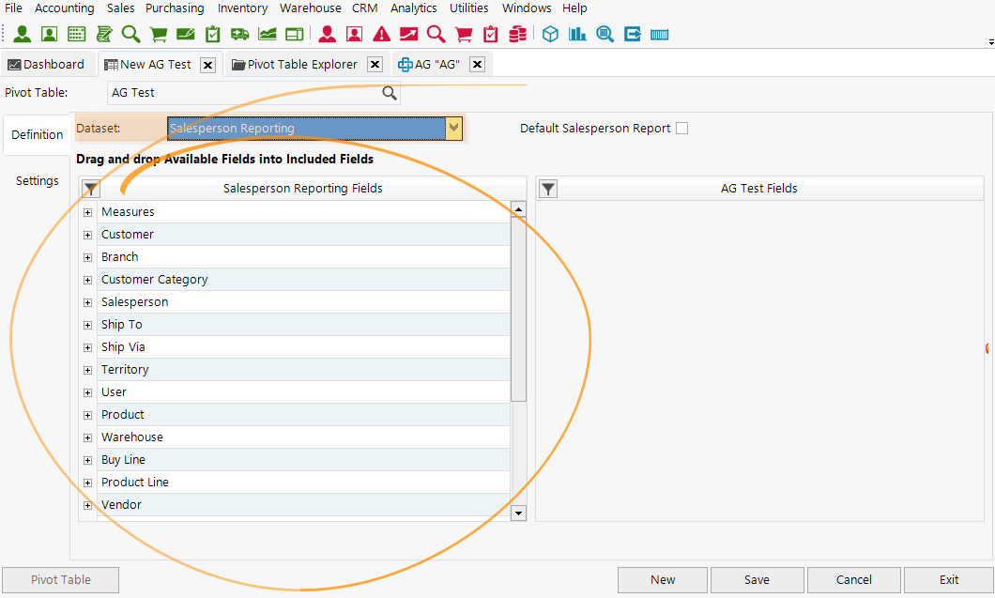
Task: Click the green line chart toolbar icon
Action: pos(267,34)
